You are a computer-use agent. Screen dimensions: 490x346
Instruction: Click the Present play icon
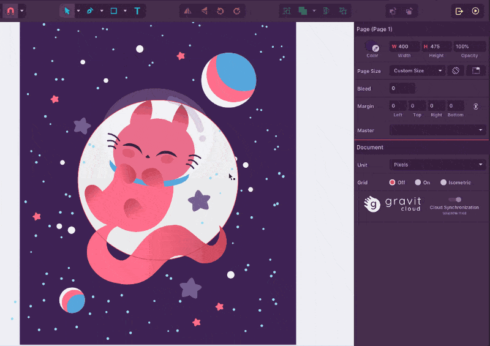(x=475, y=11)
